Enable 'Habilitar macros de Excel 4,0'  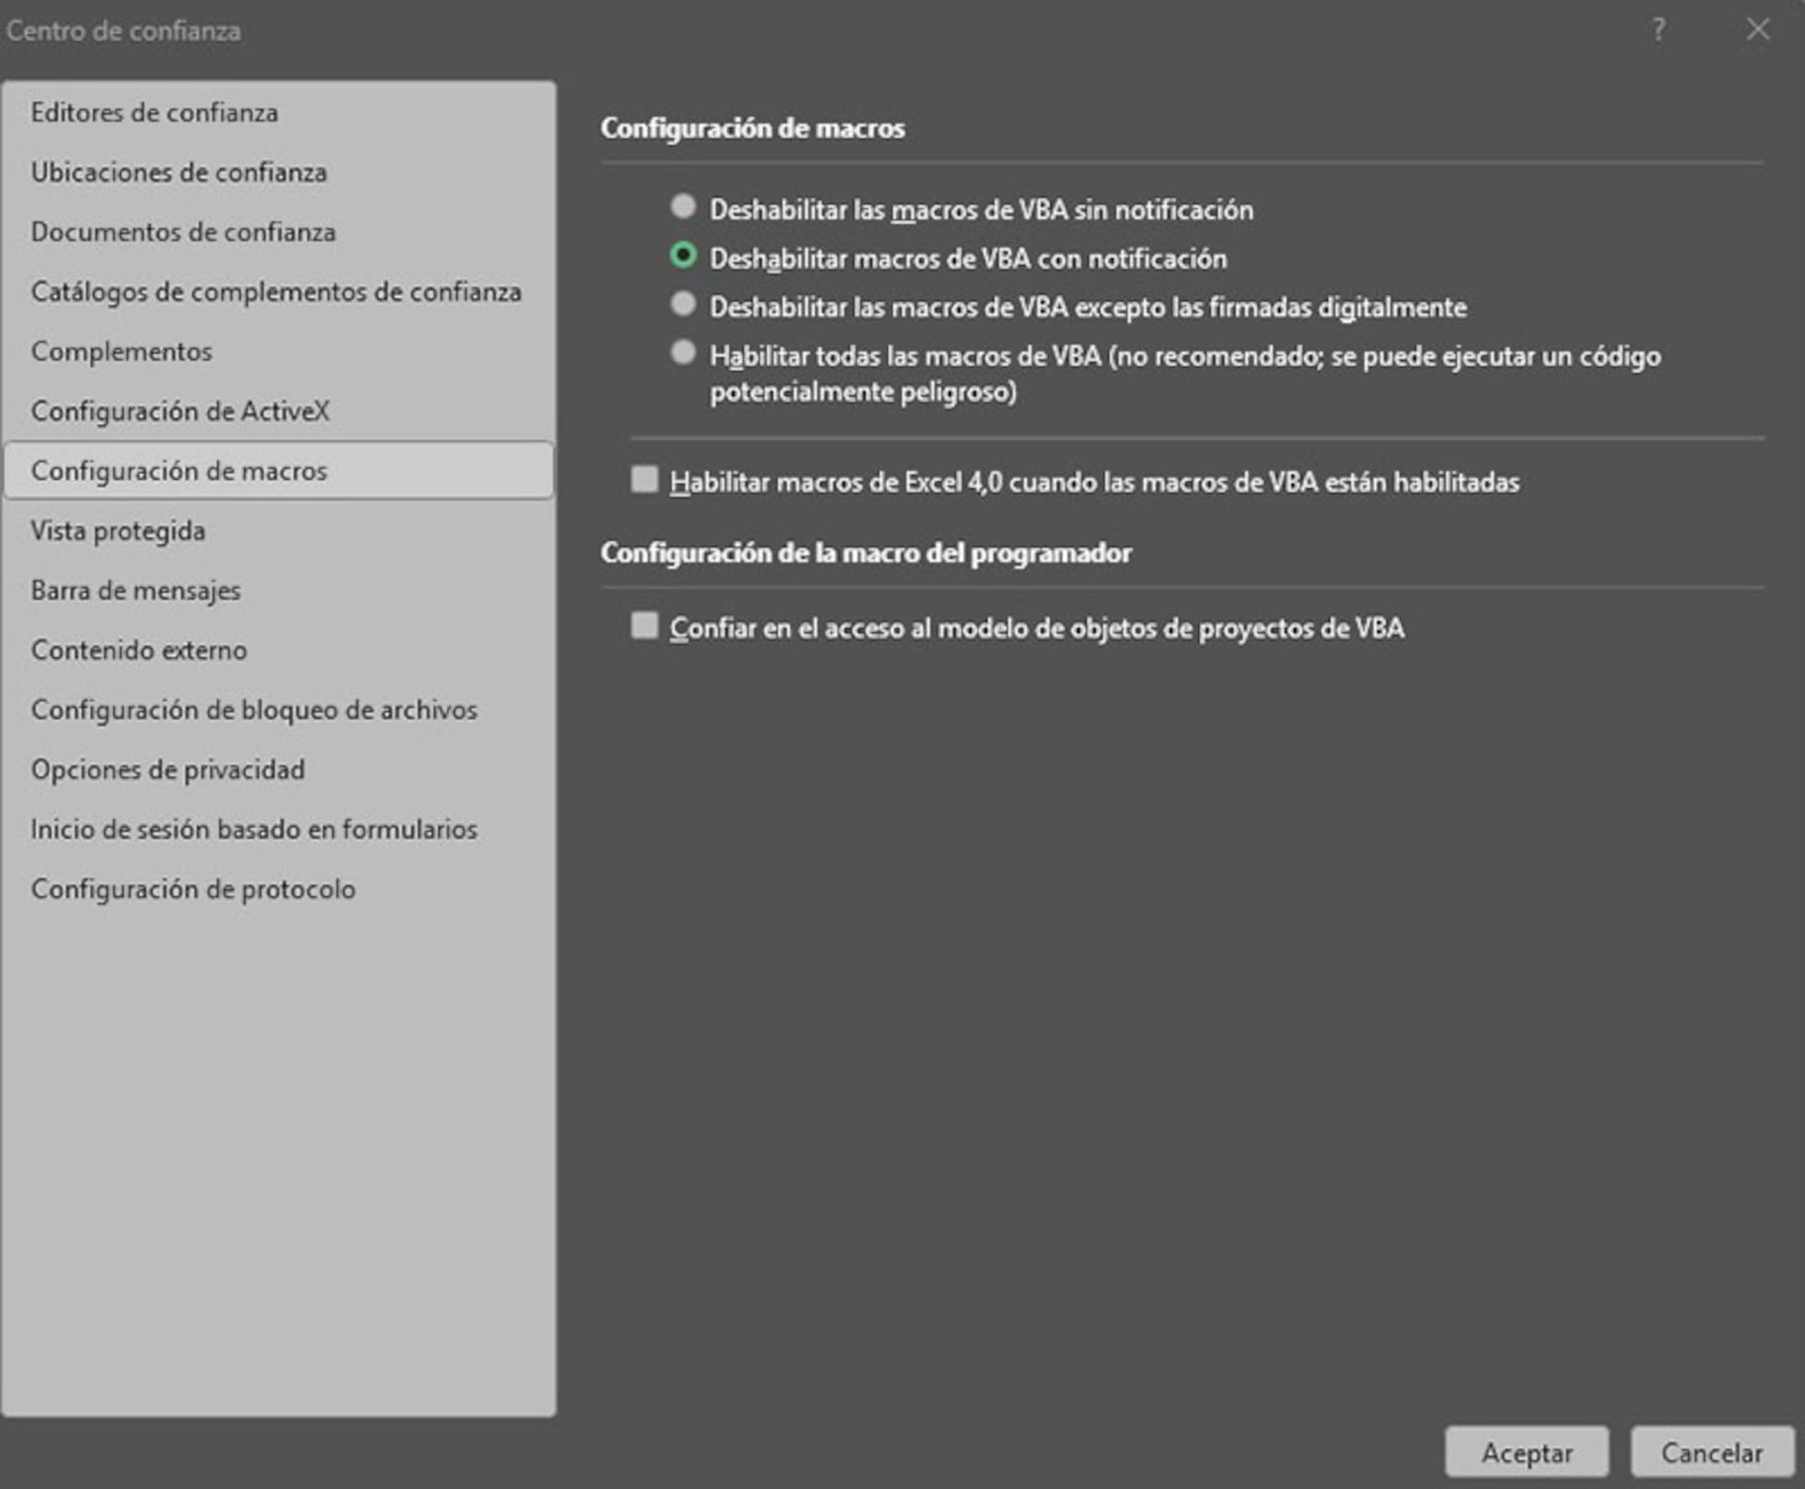pos(643,481)
